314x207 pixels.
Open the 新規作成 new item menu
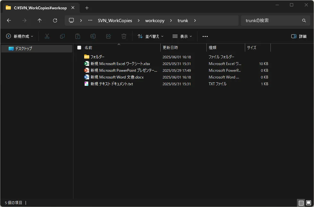pyautogui.click(x=20, y=36)
